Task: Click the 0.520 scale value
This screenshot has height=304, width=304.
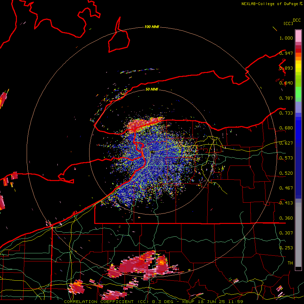Action: (x=286, y=173)
